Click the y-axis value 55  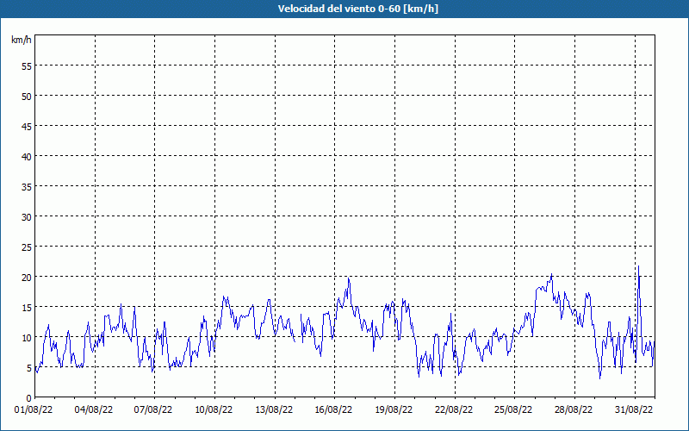click(27, 66)
